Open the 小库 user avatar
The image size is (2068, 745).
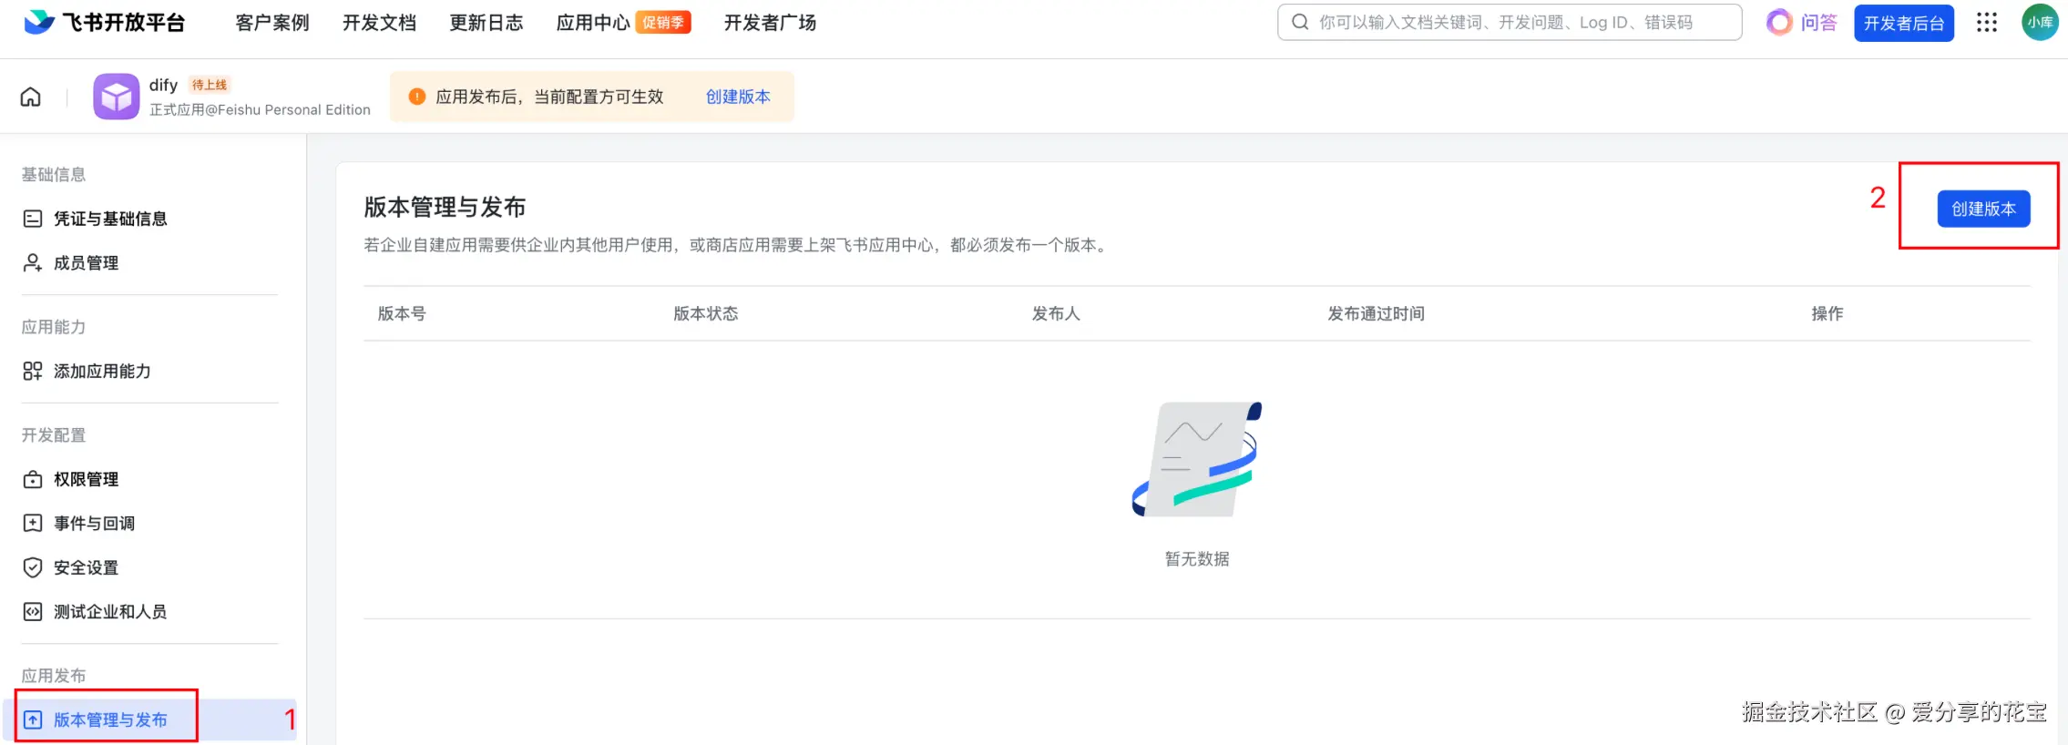pos(2040,22)
